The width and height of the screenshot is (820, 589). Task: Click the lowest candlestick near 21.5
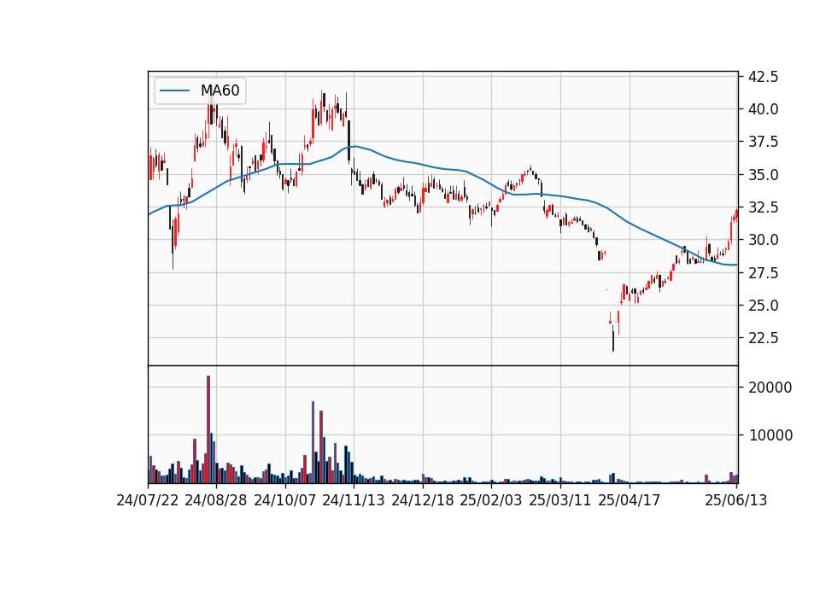pos(613,338)
